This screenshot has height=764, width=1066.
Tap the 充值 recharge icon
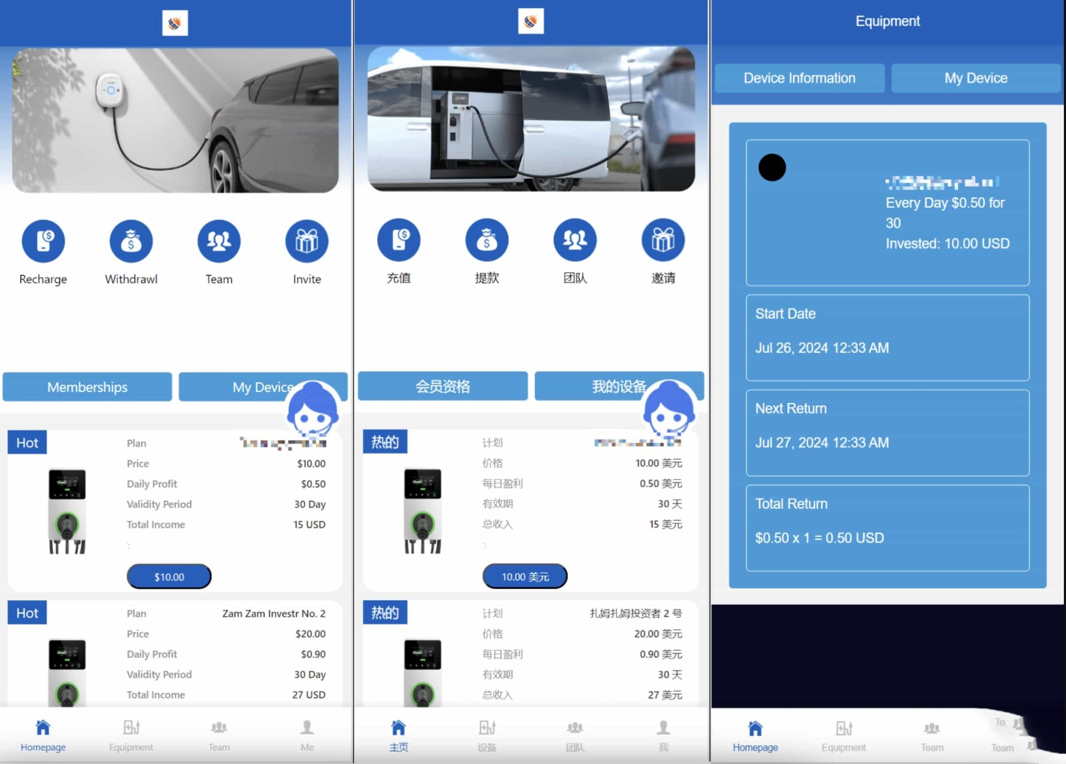coord(398,240)
